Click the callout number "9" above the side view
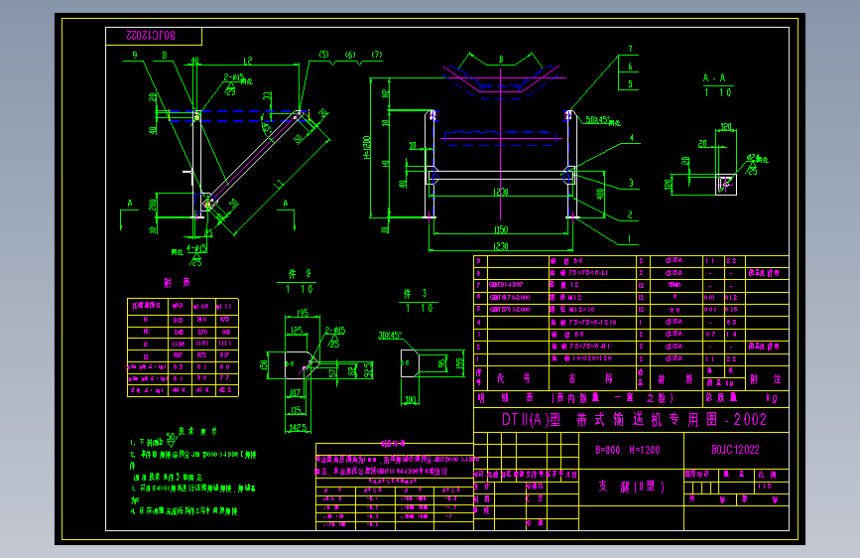Screen dimensions: 860x558 click(135, 55)
